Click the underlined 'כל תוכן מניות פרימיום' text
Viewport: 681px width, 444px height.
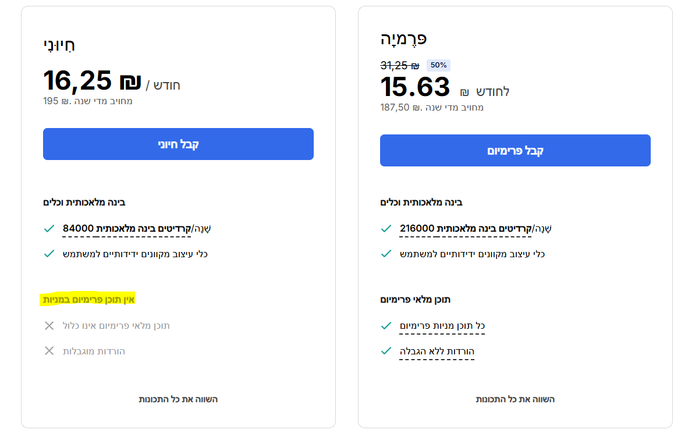(442, 325)
